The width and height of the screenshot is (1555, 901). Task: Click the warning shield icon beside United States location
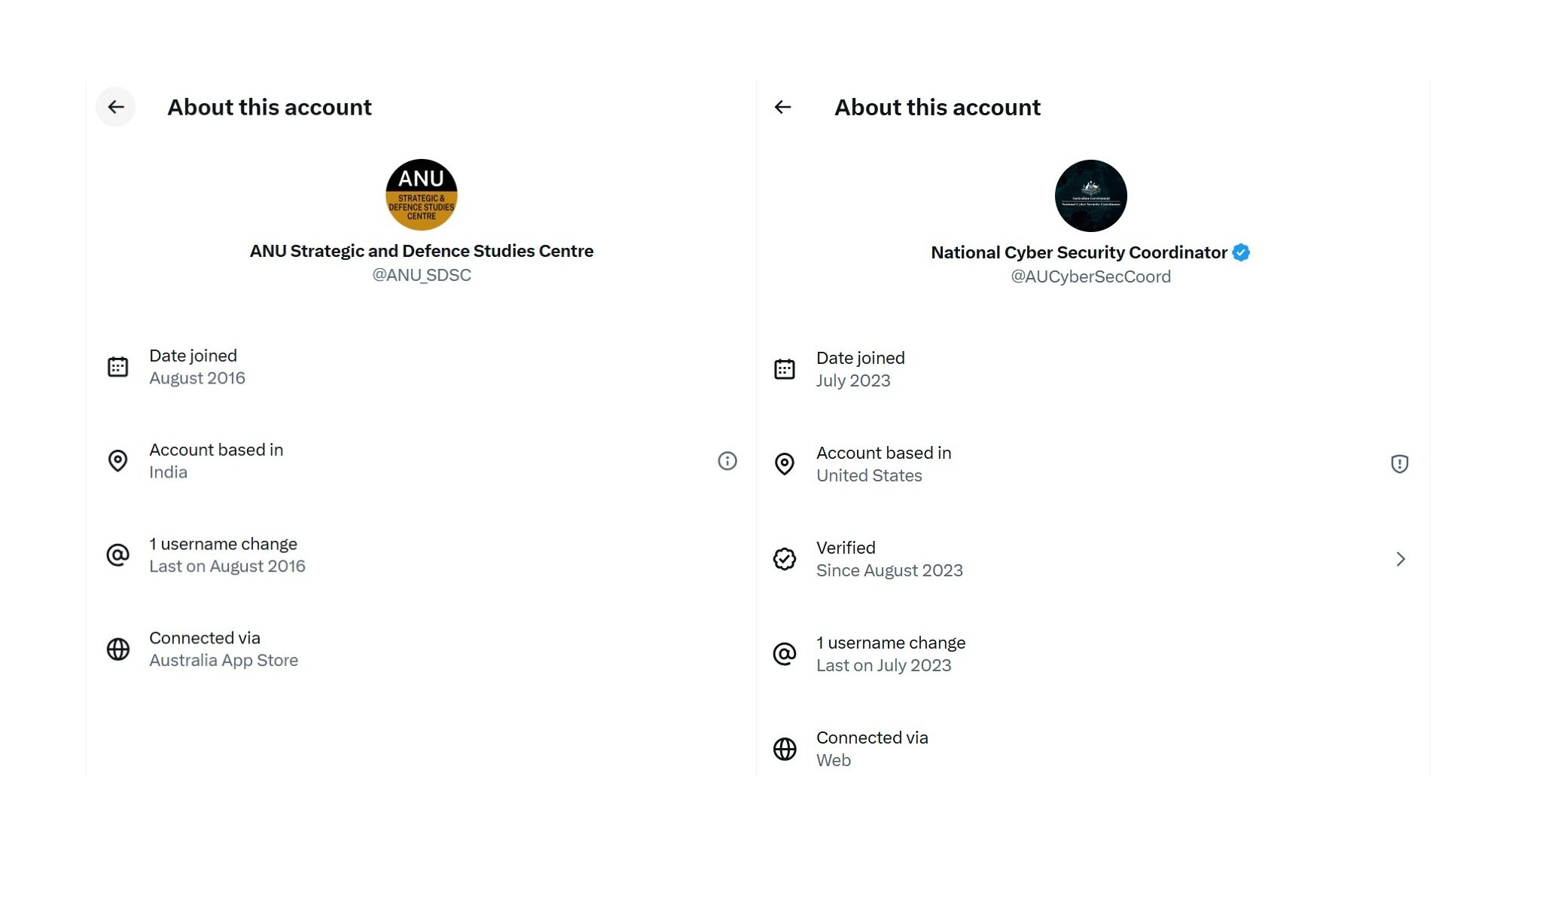(x=1401, y=464)
